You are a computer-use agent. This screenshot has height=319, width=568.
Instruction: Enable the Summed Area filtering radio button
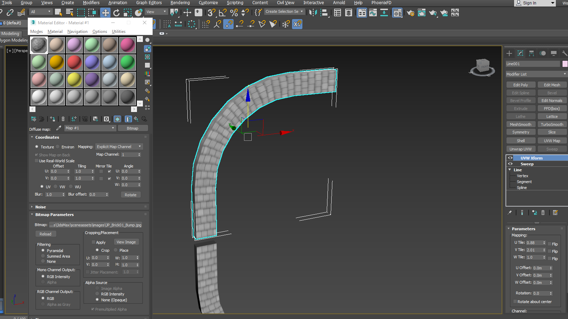(42, 256)
